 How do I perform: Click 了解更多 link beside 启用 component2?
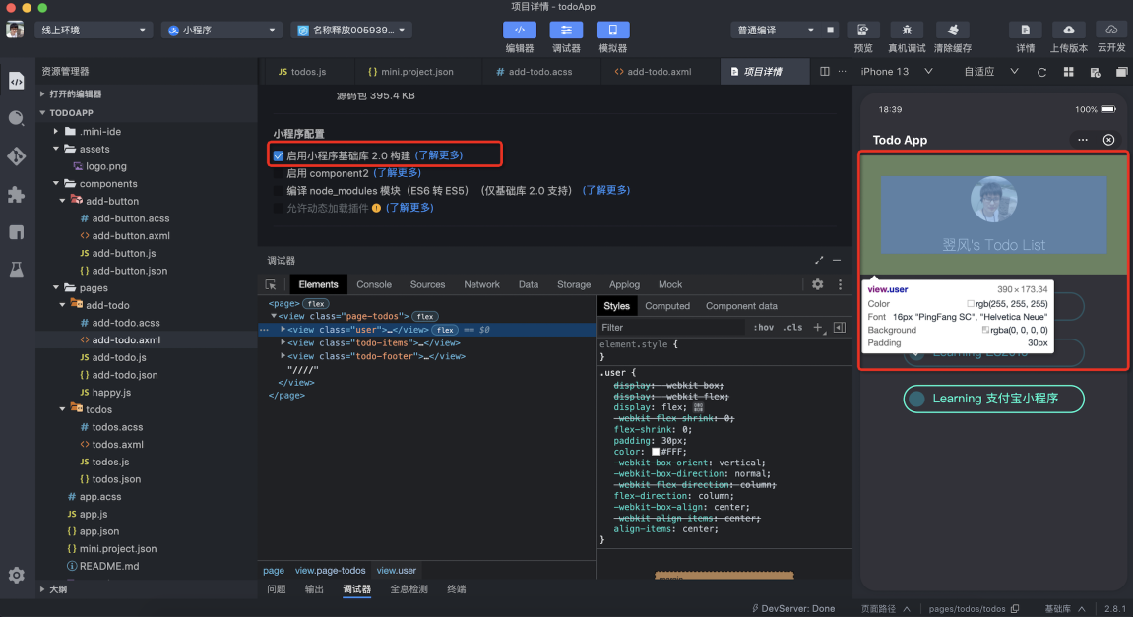397,173
